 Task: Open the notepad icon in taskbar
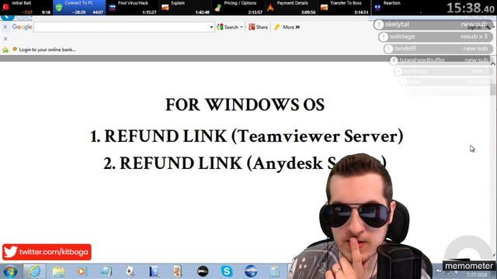pyautogui.click(x=106, y=271)
